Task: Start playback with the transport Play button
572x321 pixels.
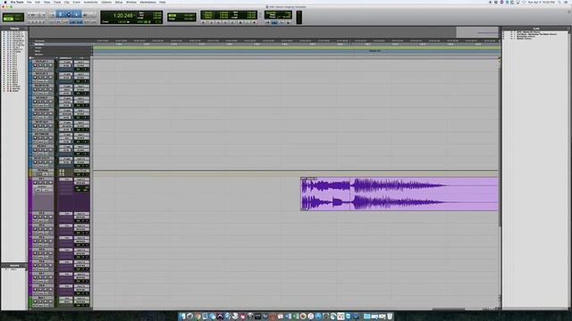Action: (247, 22)
